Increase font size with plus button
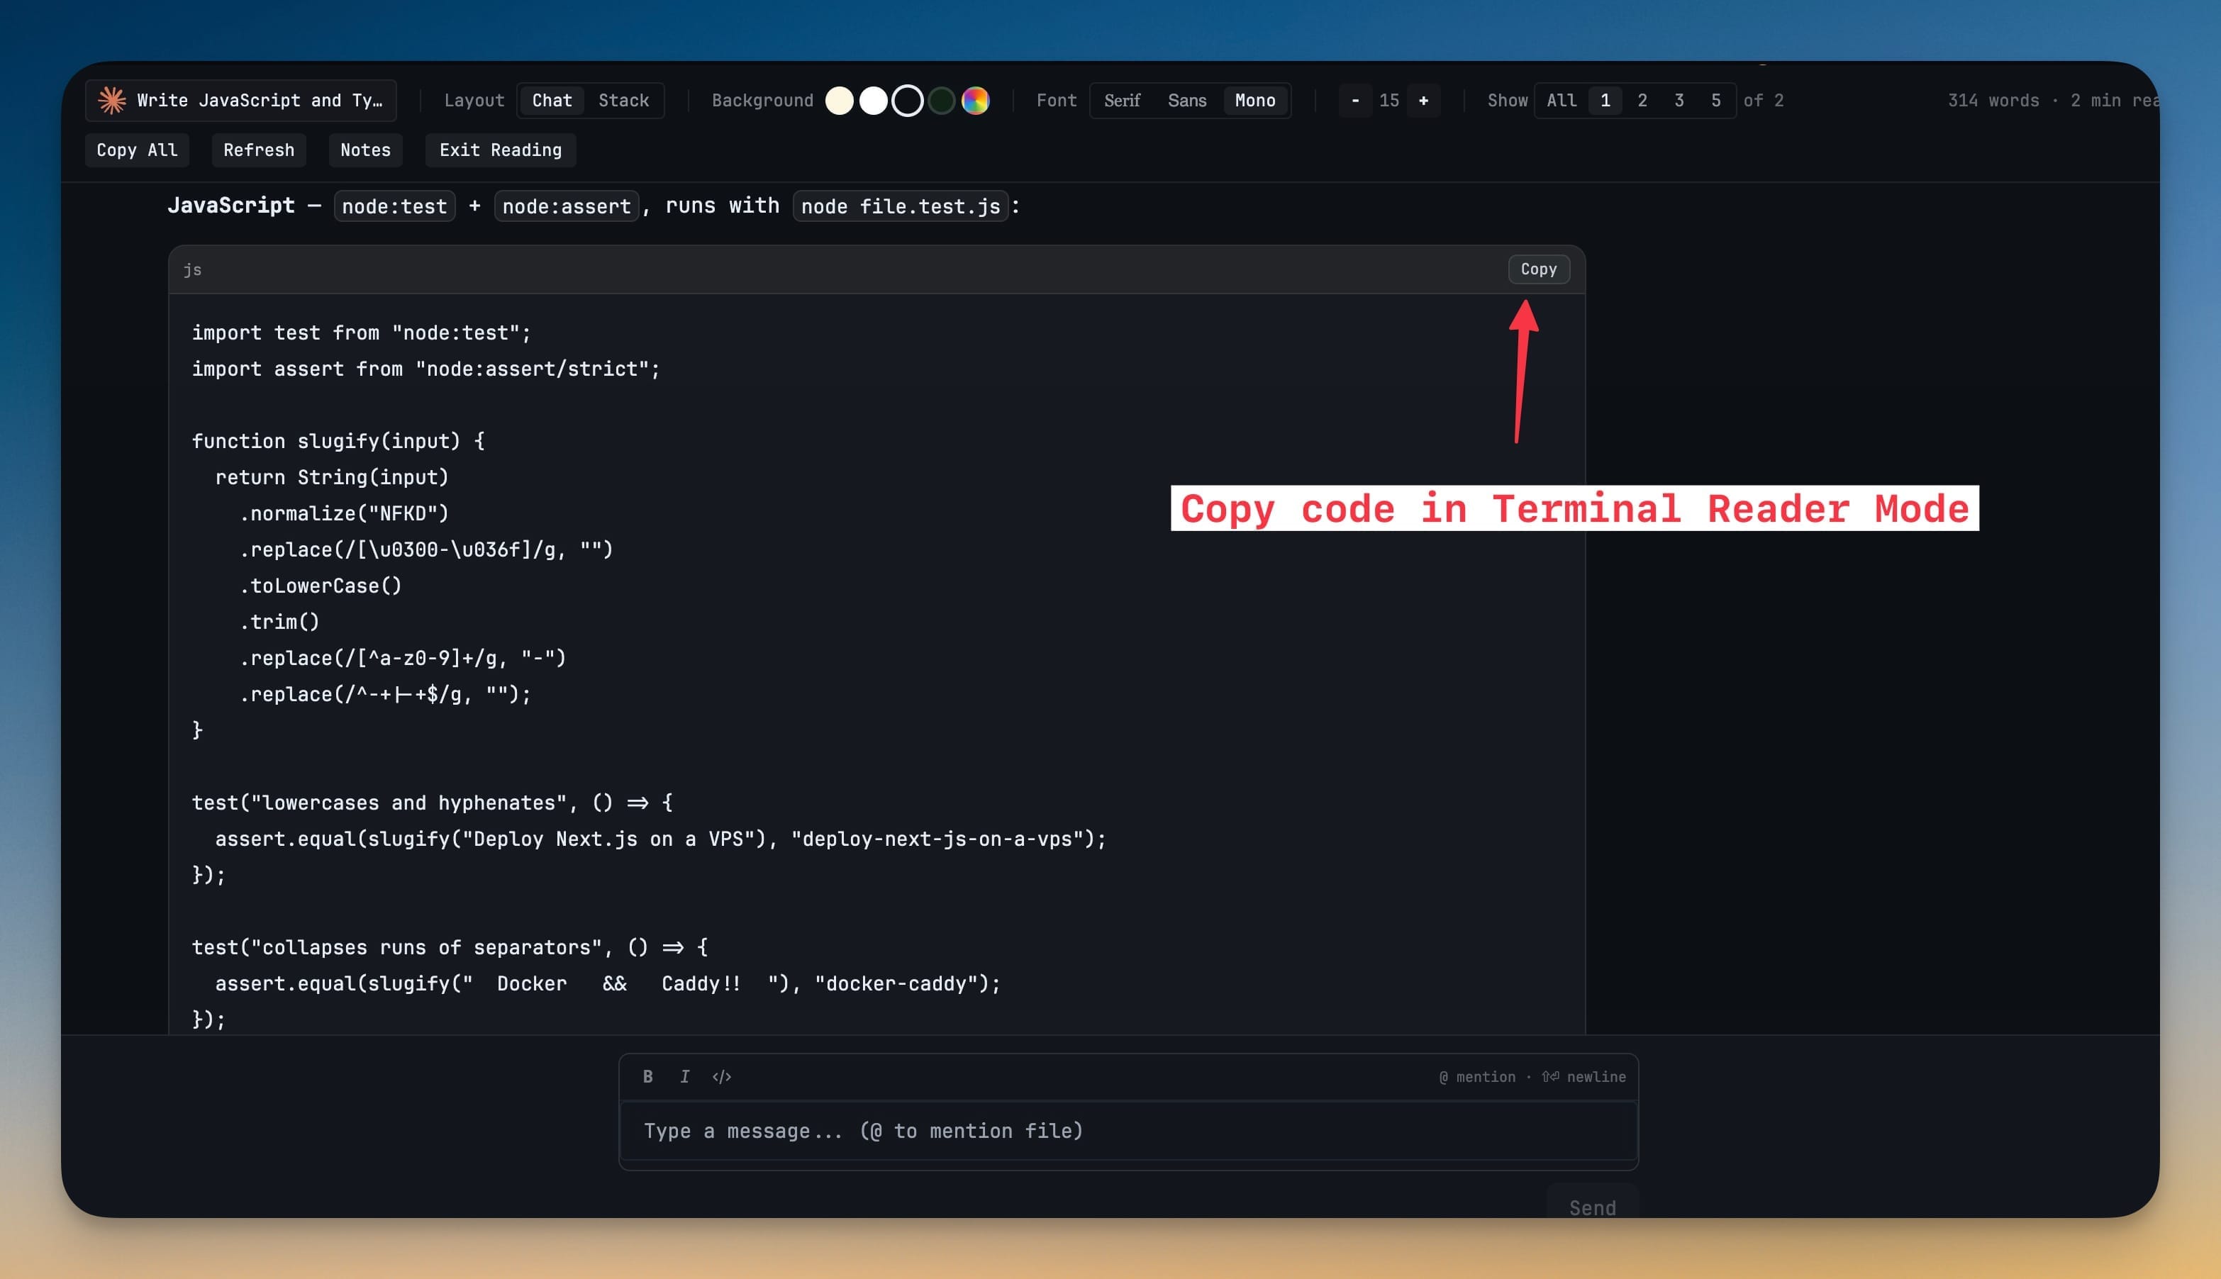The width and height of the screenshot is (2221, 1279). (x=1423, y=100)
